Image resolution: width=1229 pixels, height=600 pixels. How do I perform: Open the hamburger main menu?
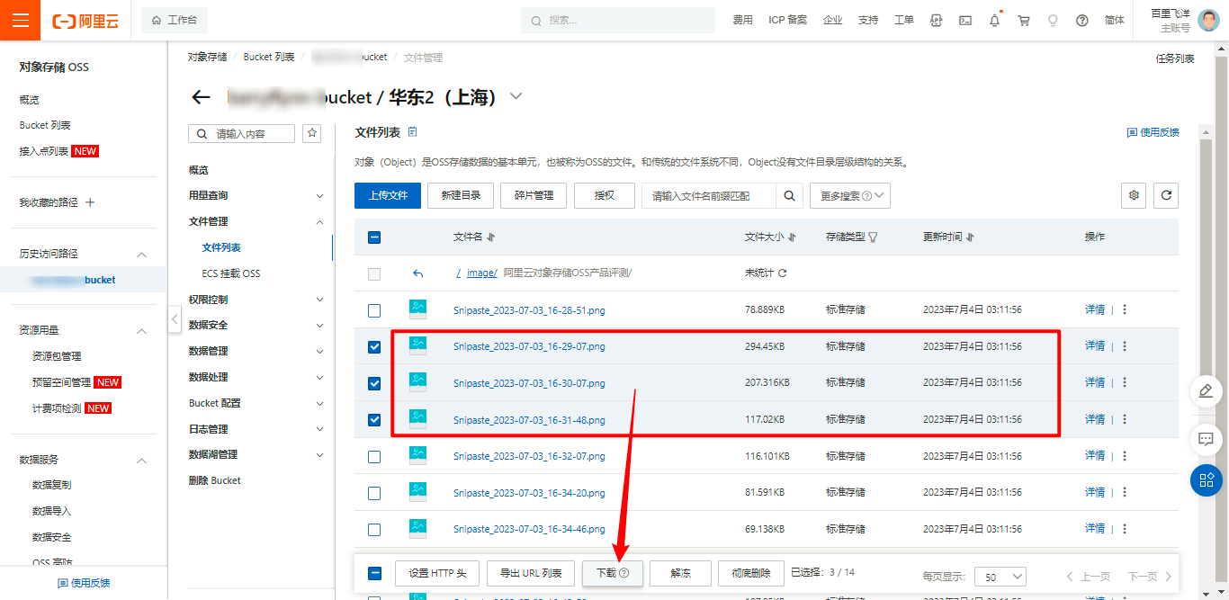20,20
